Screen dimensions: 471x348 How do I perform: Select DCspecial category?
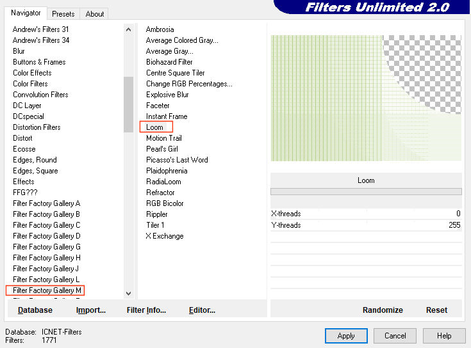pyautogui.click(x=29, y=116)
